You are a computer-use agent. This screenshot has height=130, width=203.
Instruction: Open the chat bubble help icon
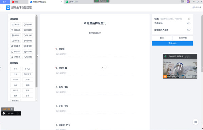pos(196,122)
